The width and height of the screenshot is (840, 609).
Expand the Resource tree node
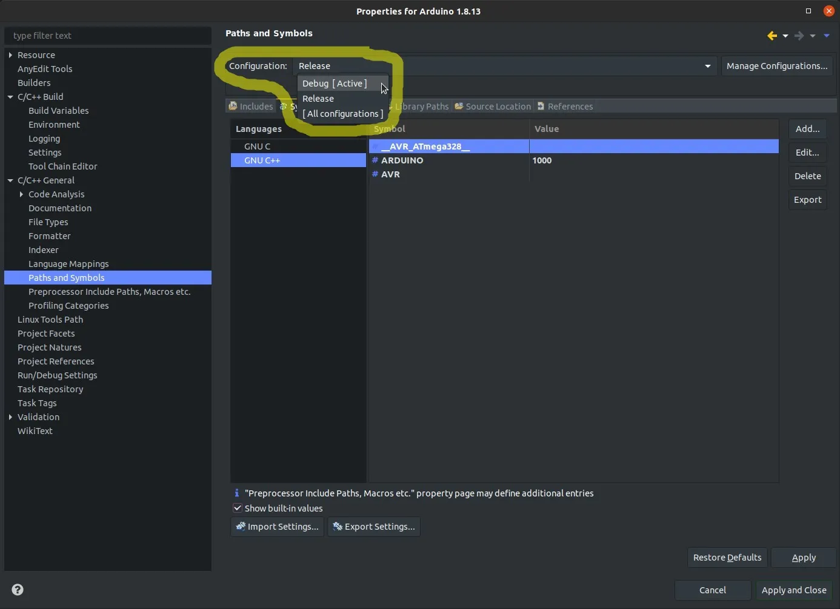click(10, 55)
